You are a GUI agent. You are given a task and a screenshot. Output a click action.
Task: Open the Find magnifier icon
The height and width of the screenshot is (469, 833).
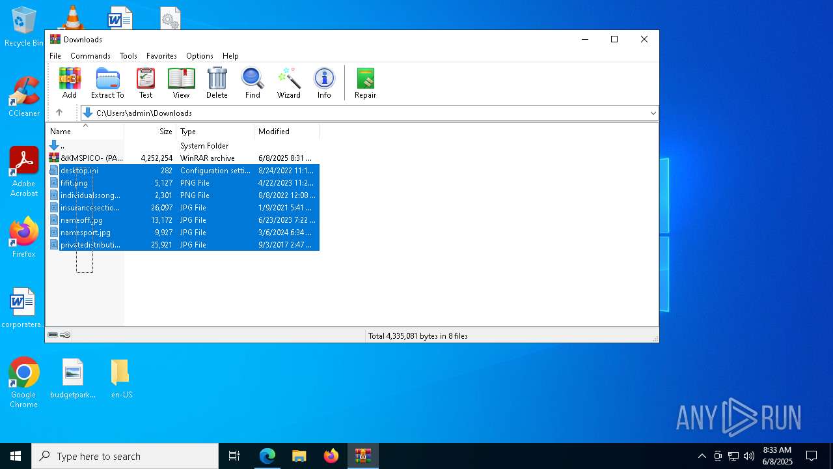pos(253,83)
